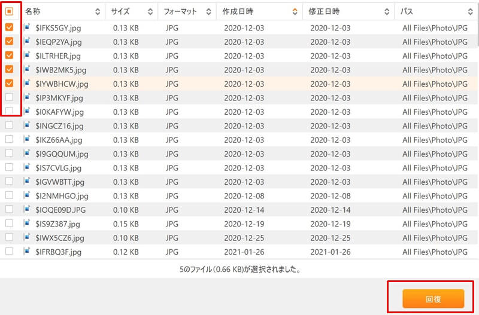Screen dimensions: 479x315
Task: Uncheck the $ILTRHER.jpg checkbox
Action: (9, 55)
